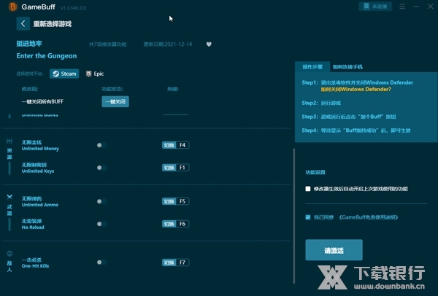Image resolution: width=438 pixels, height=296 pixels.
Task: Switch to the 操作步骤 tab
Action: (x=312, y=66)
